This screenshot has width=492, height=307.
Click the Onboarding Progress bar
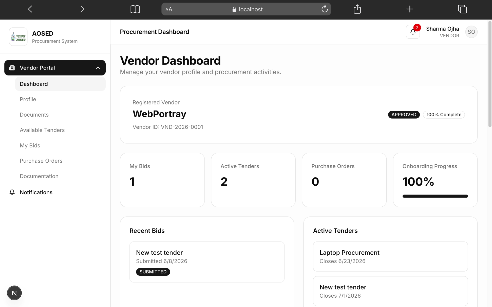tap(435, 196)
